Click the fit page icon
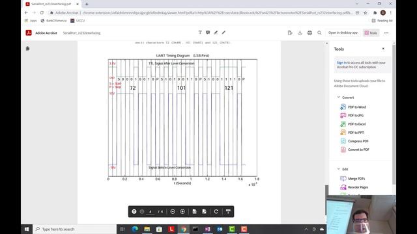Image resolution: width=417 pixels, height=234 pixels. click(x=204, y=211)
